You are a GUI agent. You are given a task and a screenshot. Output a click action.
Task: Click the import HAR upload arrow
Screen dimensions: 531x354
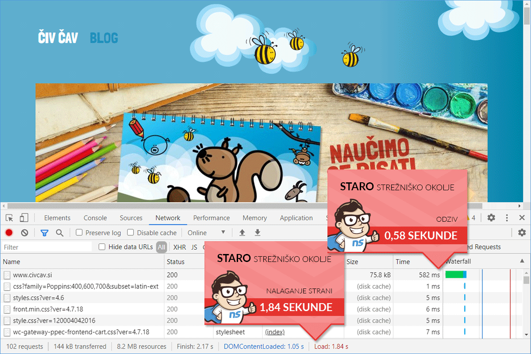[242, 233]
